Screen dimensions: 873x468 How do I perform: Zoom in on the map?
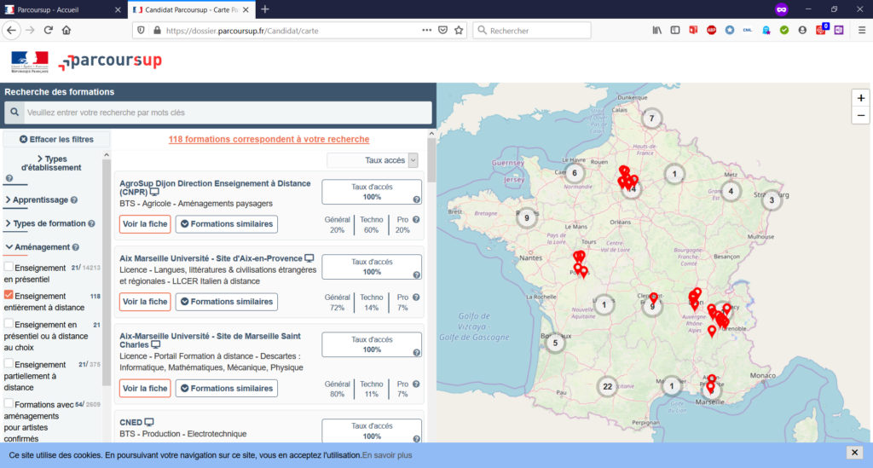coord(861,98)
